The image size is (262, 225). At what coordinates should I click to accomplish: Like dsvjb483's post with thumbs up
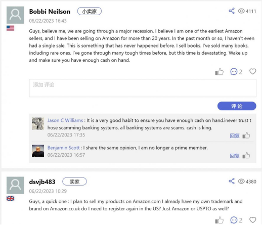[219, 220]
